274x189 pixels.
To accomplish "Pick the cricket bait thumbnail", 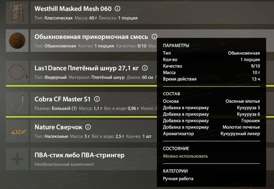I will pos(17,131).
